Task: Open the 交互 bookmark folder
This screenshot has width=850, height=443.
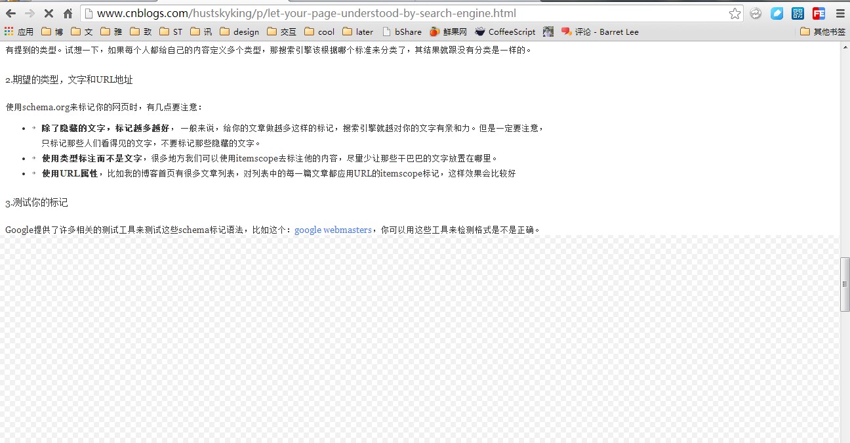Action: [282, 32]
